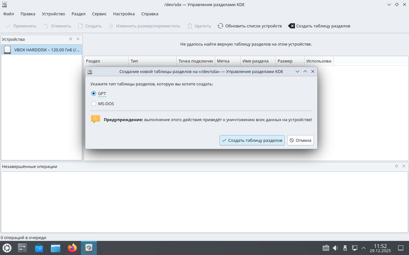Click Изменить размер/переместить toolbar button

[144, 26]
